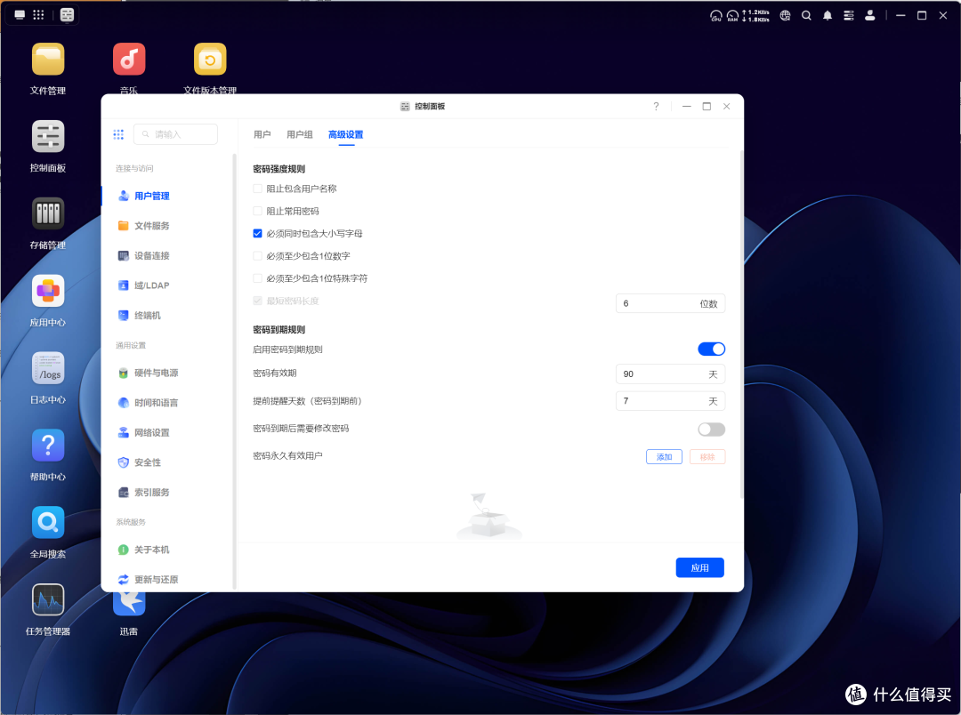Open the app grid launcher in top bar

point(38,15)
